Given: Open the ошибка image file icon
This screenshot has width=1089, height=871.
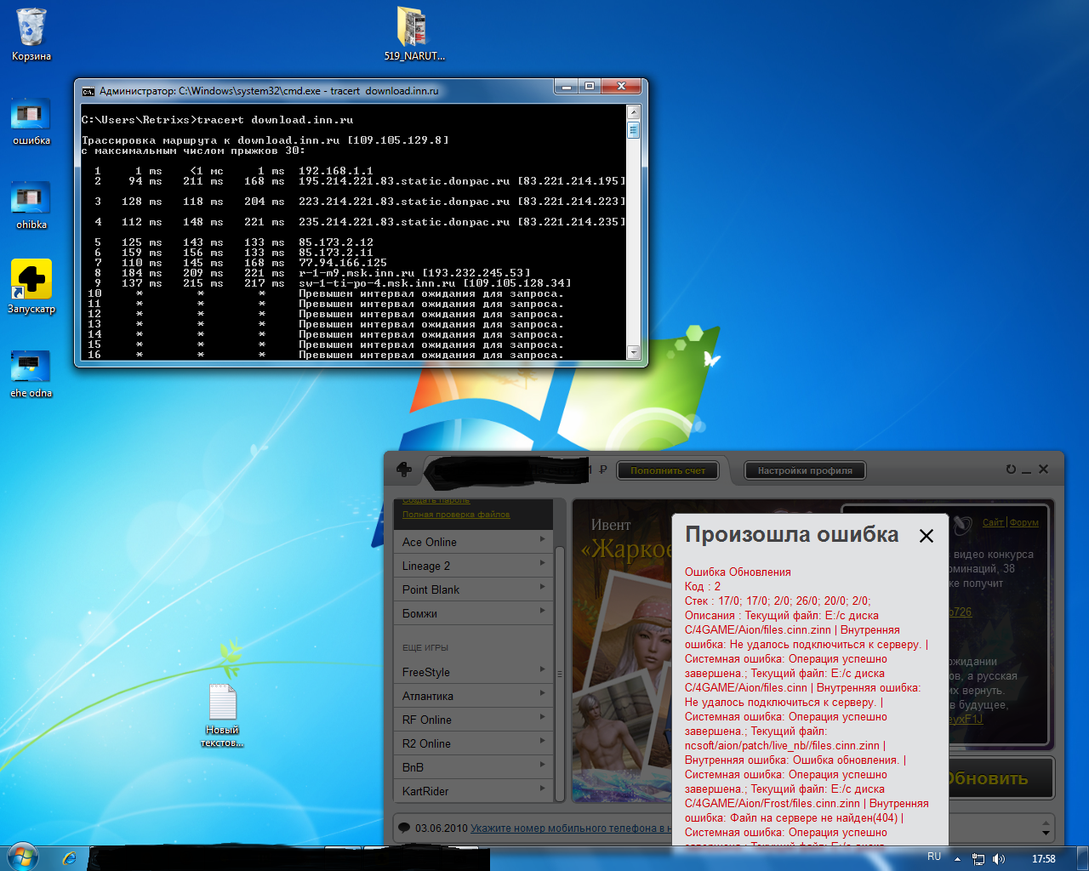Looking at the screenshot, I should [x=31, y=117].
